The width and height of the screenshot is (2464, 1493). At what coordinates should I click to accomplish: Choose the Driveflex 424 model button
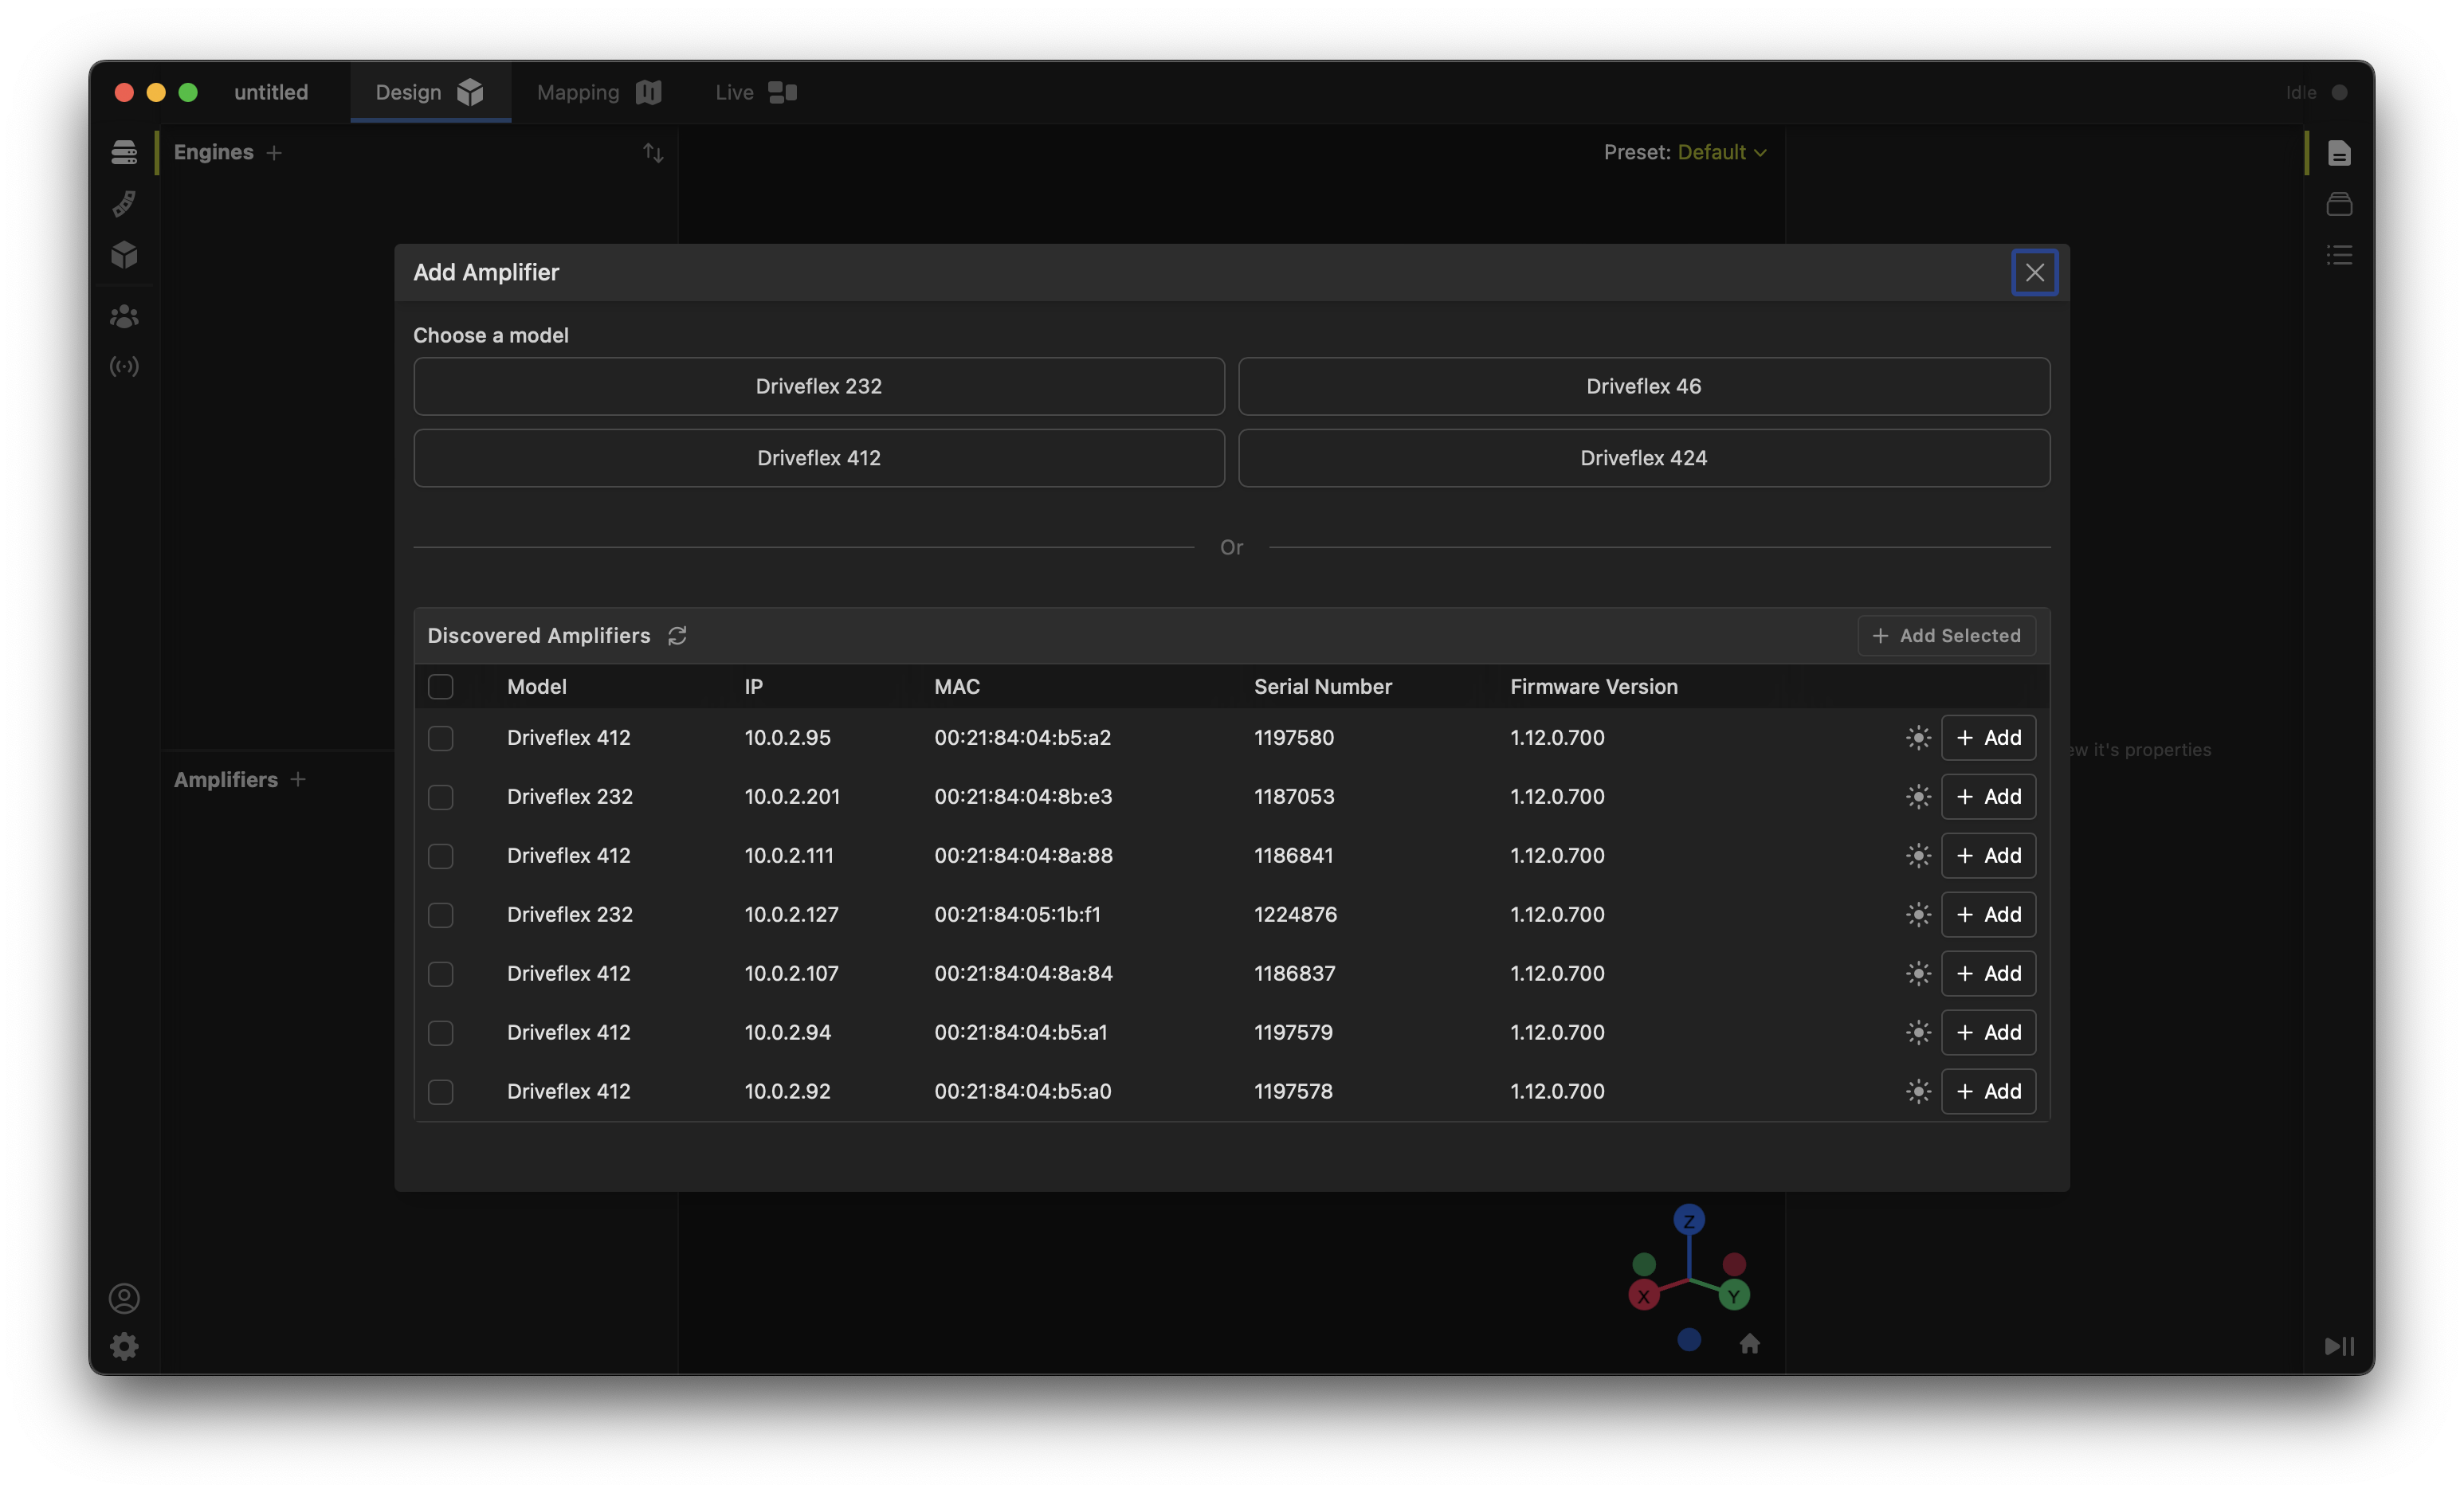click(1643, 458)
